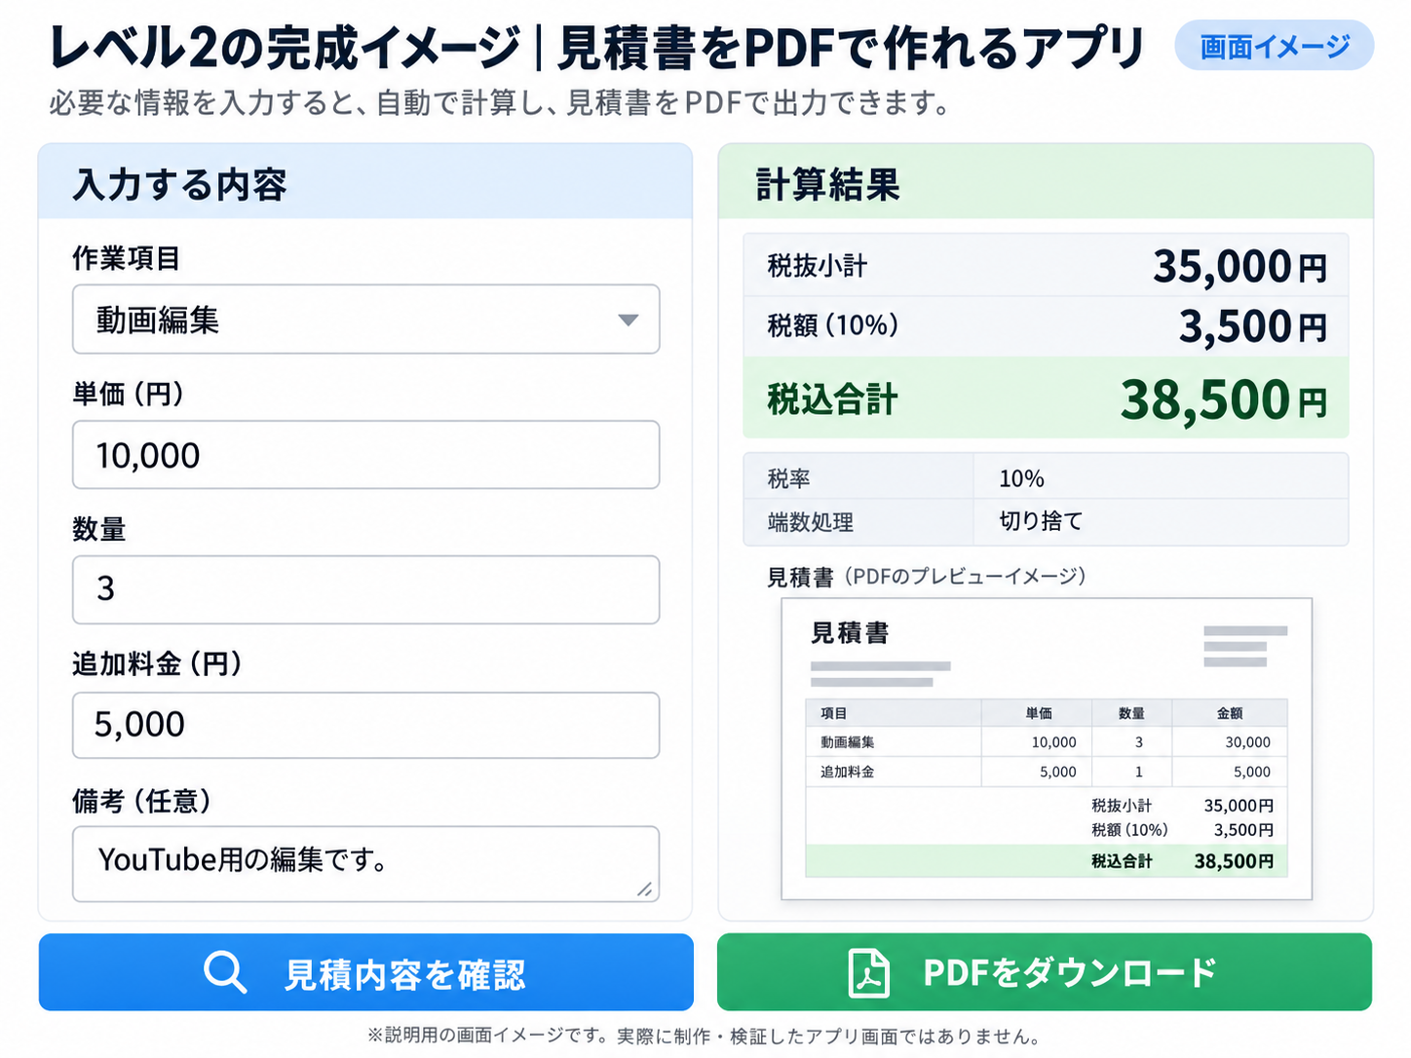Viewport: 1411px width, 1058px height.
Task: Click the 備考 (任意) field label
Action: (x=142, y=801)
